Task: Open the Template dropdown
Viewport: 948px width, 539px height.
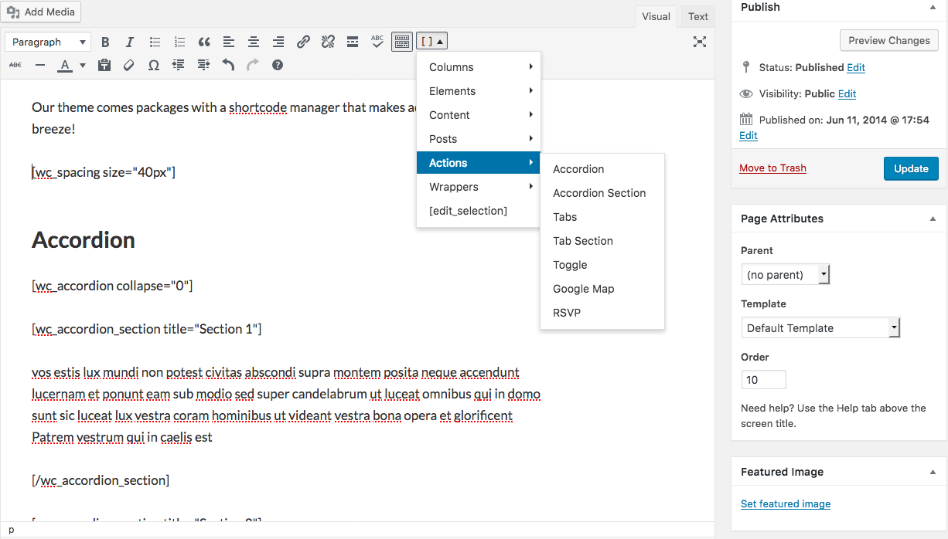Action: tap(820, 327)
